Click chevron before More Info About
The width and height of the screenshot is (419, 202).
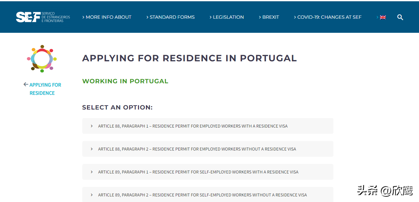click(x=84, y=17)
